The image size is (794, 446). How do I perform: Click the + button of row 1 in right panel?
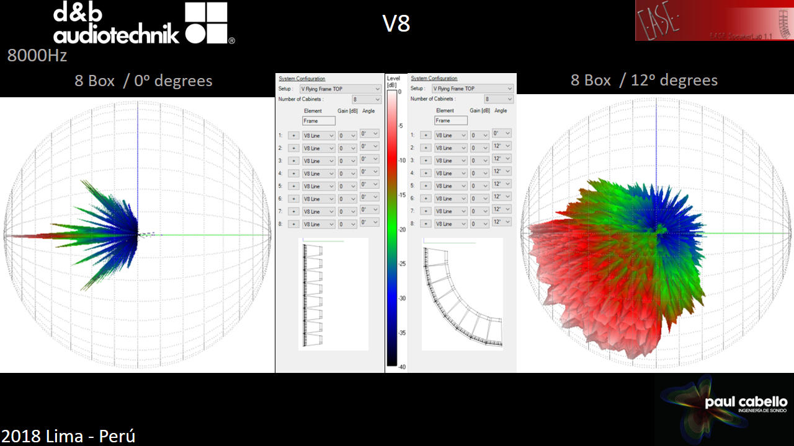tap(426, 135)
